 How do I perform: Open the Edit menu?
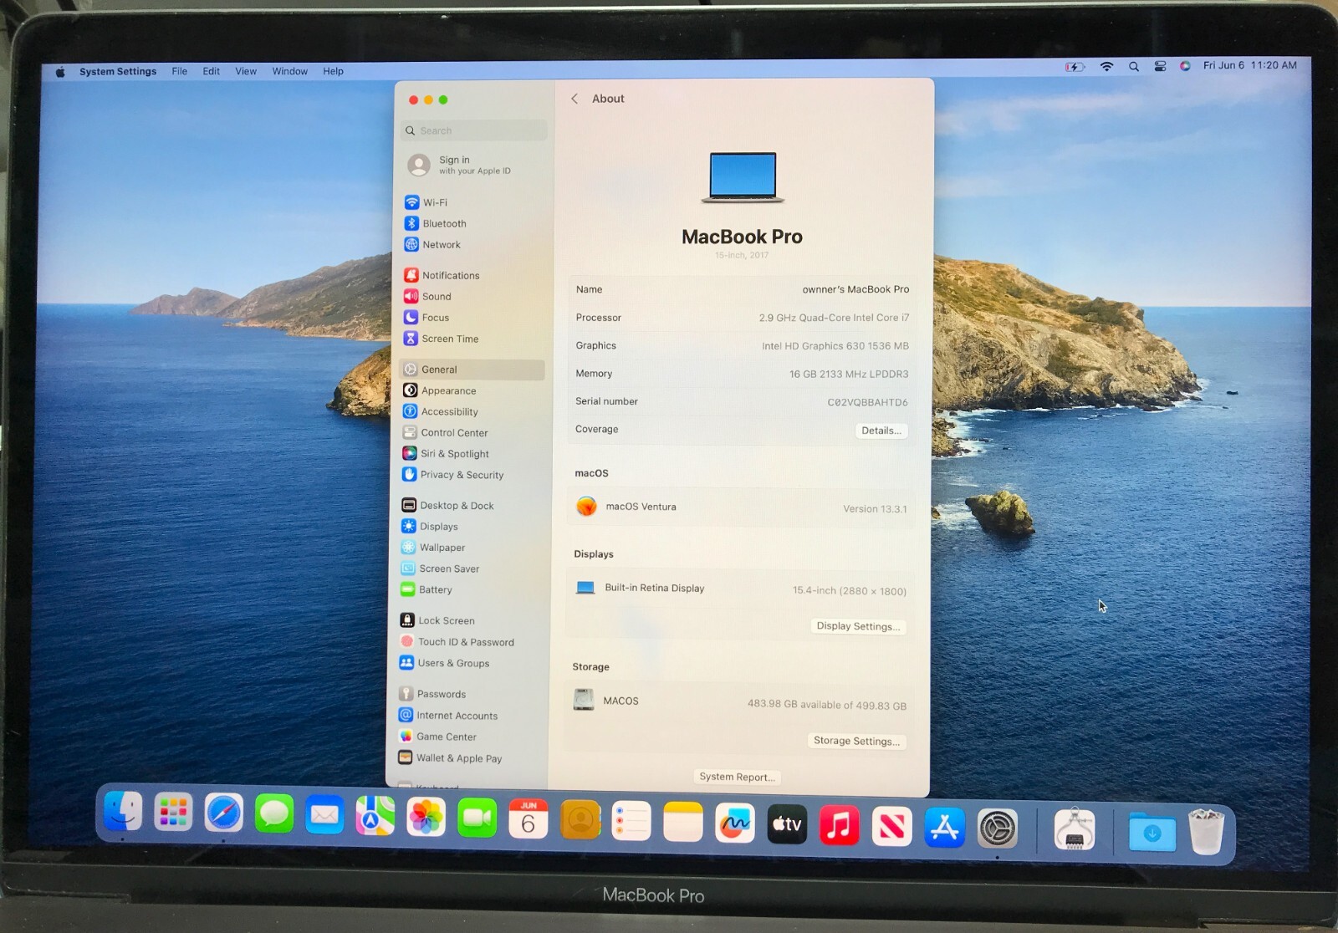[212, 72]
